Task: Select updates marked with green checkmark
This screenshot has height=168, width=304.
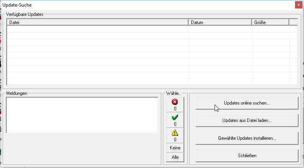Action: coord(175,120)
